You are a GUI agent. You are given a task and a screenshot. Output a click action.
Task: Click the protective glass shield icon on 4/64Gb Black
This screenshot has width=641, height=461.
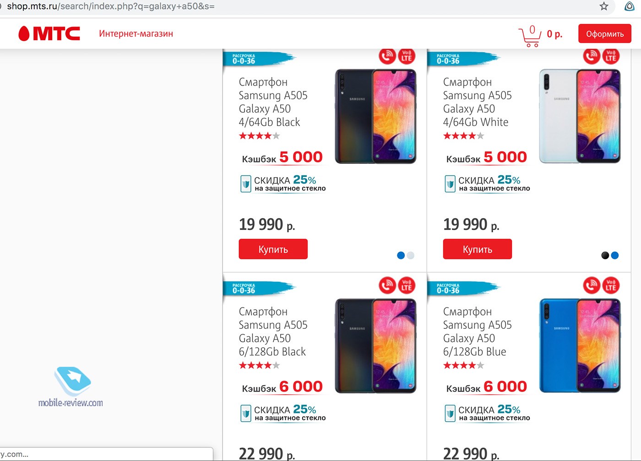246,184
